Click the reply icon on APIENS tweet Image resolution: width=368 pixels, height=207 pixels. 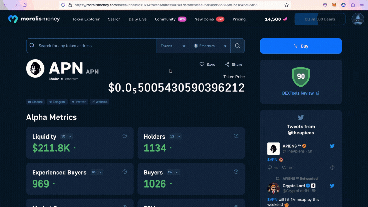point(270,168)
